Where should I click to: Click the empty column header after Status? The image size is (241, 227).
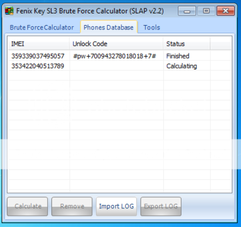221,44
